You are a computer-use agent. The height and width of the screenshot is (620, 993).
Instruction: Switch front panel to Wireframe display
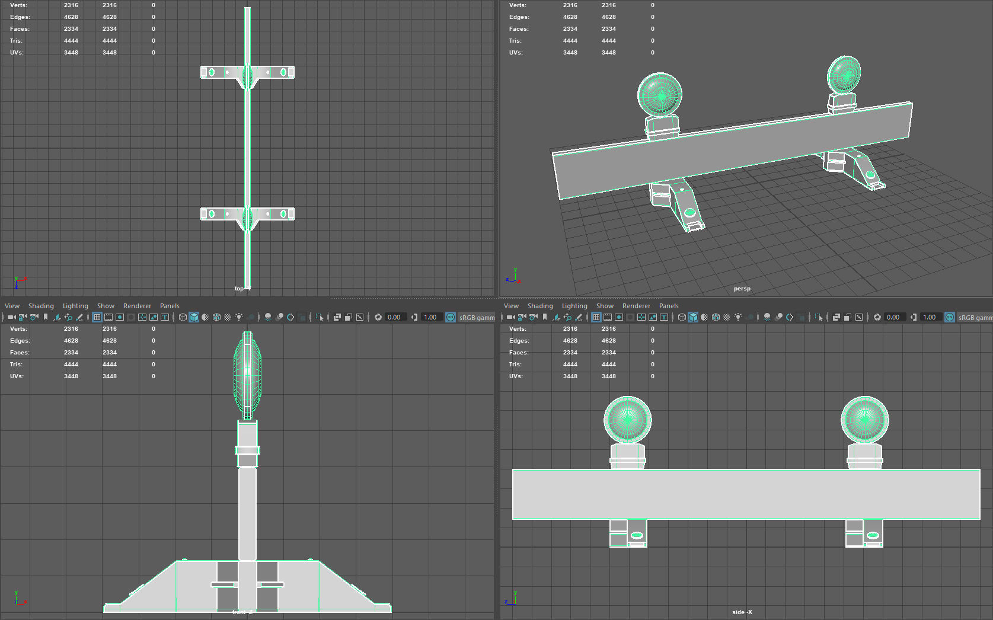pos(183,317)
